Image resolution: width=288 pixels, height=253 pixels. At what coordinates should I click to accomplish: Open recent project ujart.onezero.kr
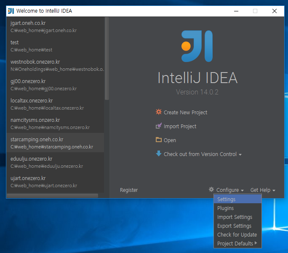55,182
